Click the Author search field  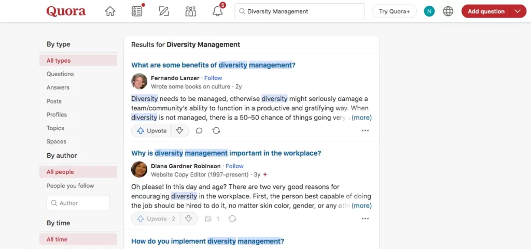click(x=78, y=203)
